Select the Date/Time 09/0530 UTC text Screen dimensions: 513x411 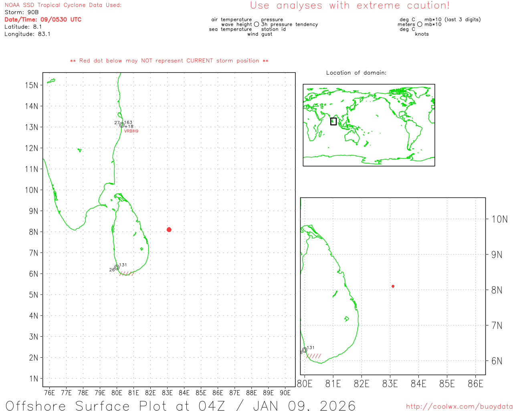click(43, 20)
